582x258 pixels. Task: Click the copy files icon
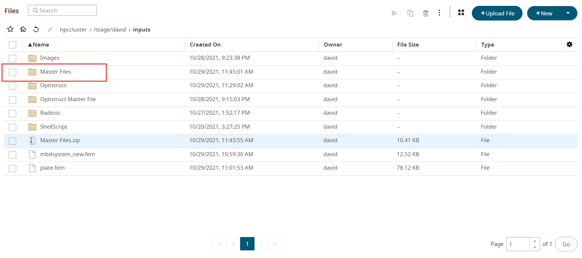[x=410, y=13]
